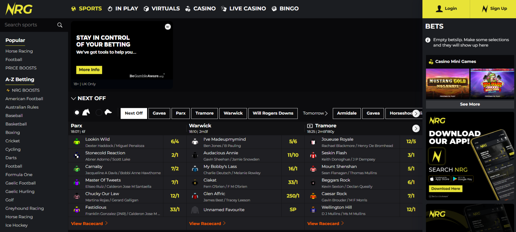The height and width of the screenshot is (232, 516).
Task: Open the LIVE CASINO menu
Action: coord(243,9)
